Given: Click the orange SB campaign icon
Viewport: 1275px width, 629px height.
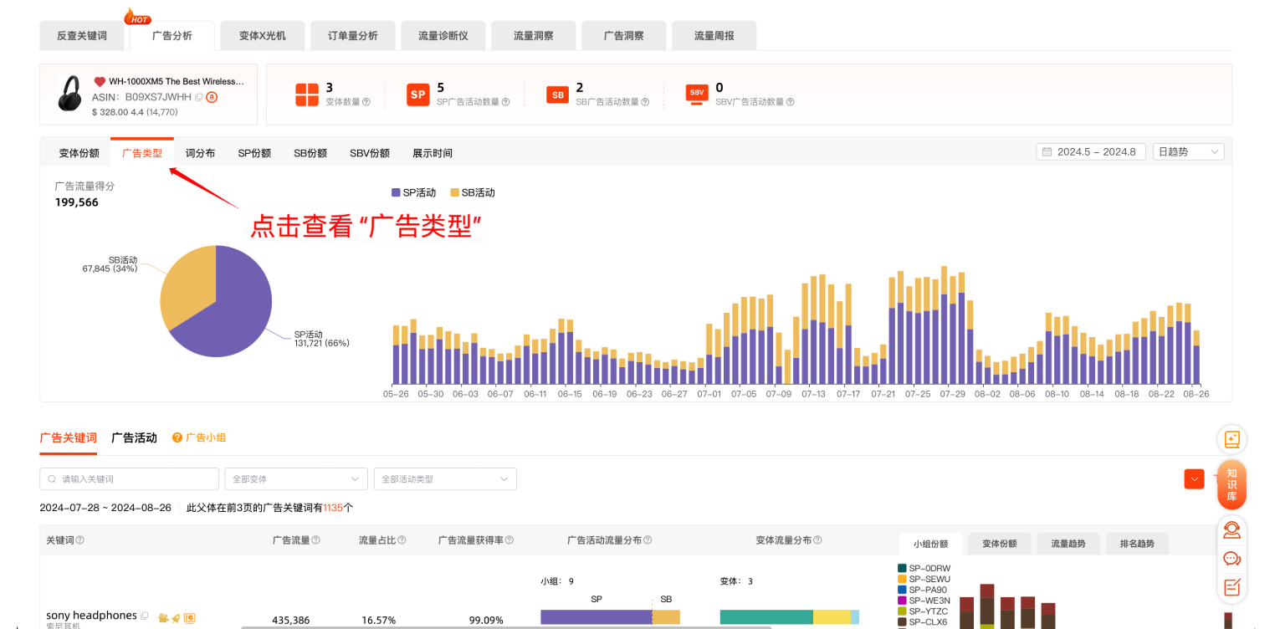Looking at the screenshot, I should coord(557,95).
